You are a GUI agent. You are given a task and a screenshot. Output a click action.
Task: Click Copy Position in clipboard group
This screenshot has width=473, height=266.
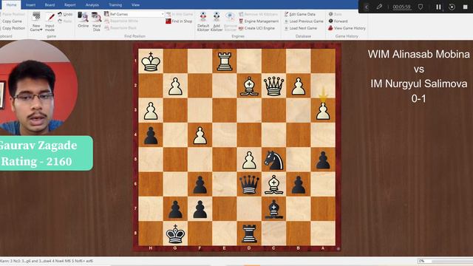(13, 28)
